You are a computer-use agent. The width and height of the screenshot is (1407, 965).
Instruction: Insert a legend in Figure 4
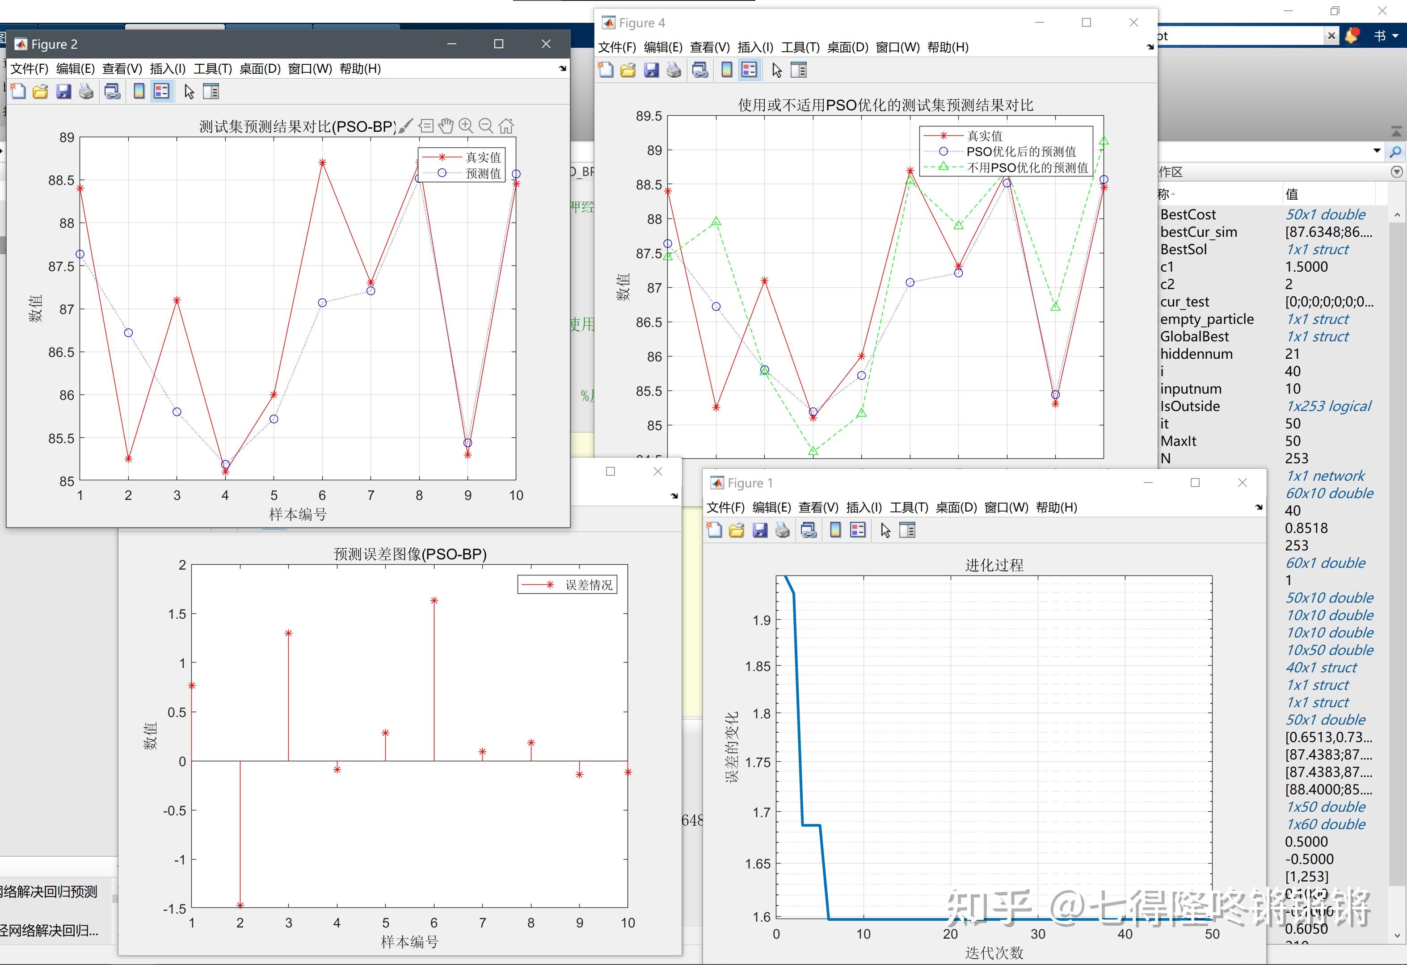749,70
